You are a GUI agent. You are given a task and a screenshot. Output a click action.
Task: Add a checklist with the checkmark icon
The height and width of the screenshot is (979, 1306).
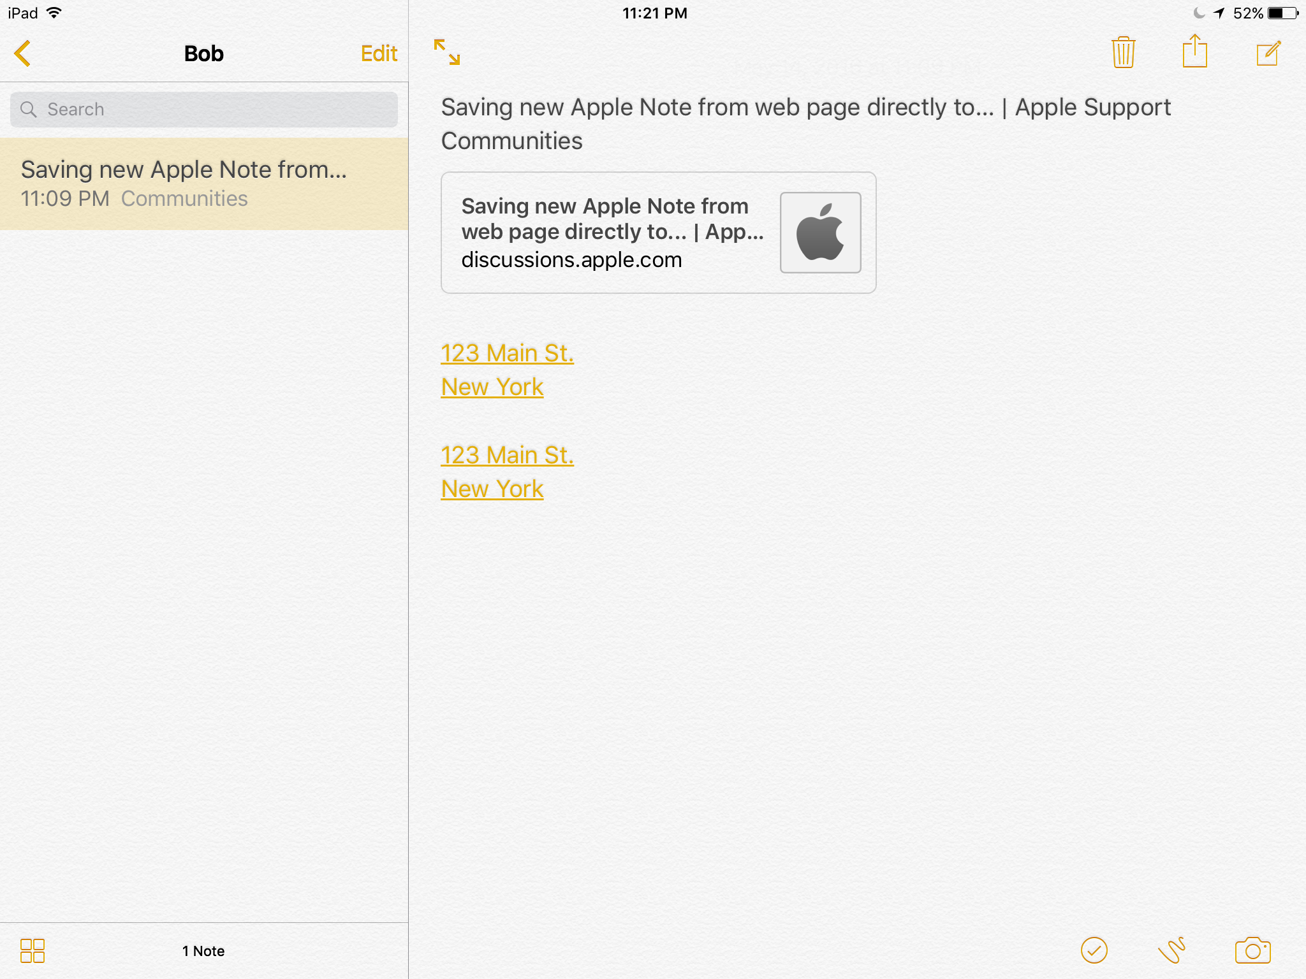pos(1094,950)
